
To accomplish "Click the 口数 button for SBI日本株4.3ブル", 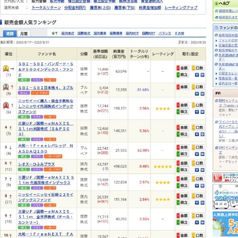I will coord(198,87).
